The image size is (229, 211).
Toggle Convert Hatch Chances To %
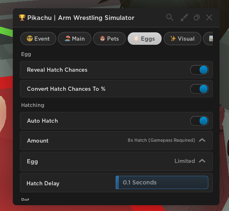pyautogui.click(x=199, y=89)
